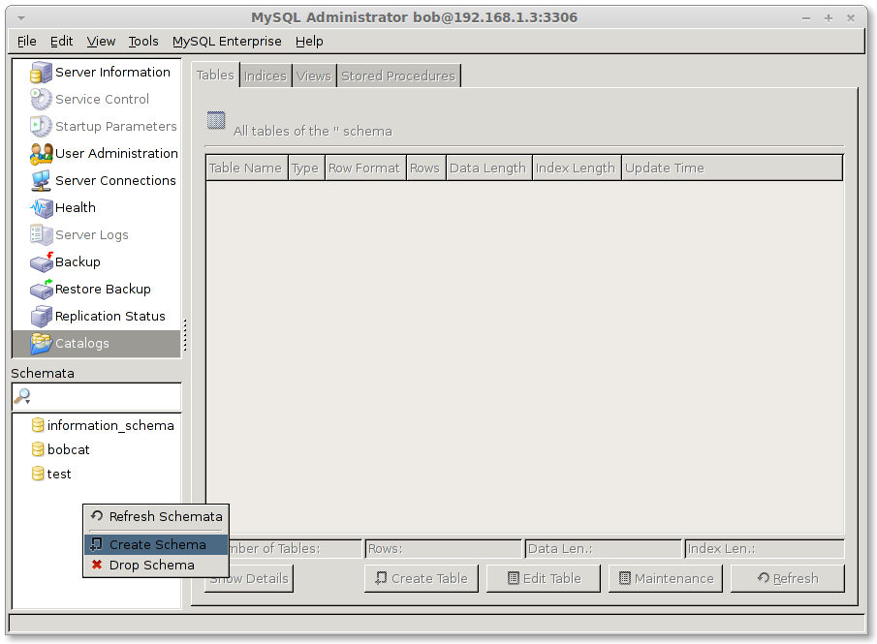Click the table icon above schema heading

216,120
